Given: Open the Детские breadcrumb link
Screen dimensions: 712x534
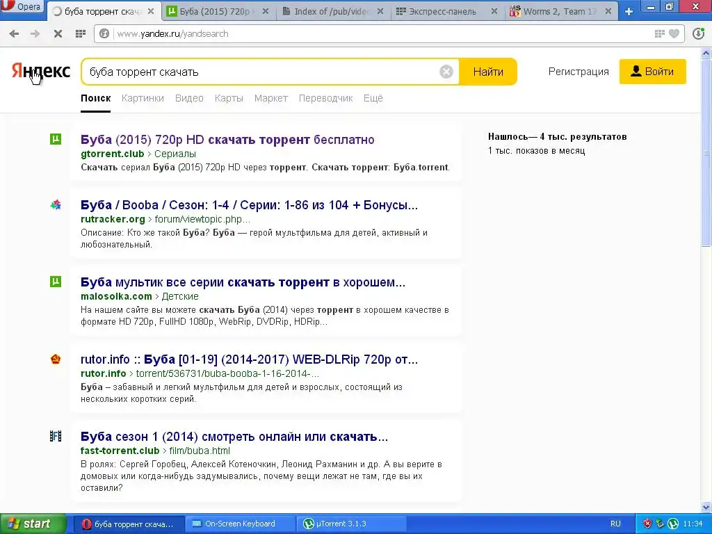Looking at the screenshot, I should pyautogui.click(x=180, y=296).
